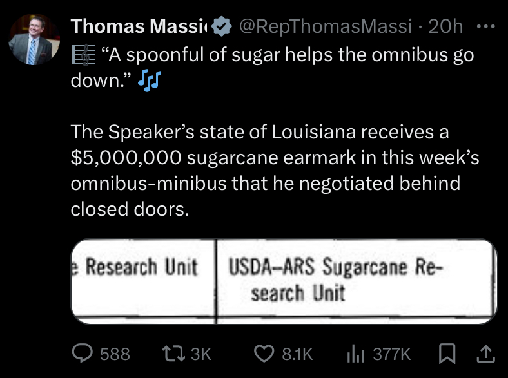Click the tweet text about Louisiana earmark
The width and height of the screenshot is (508, 378).
pos(275,170)
